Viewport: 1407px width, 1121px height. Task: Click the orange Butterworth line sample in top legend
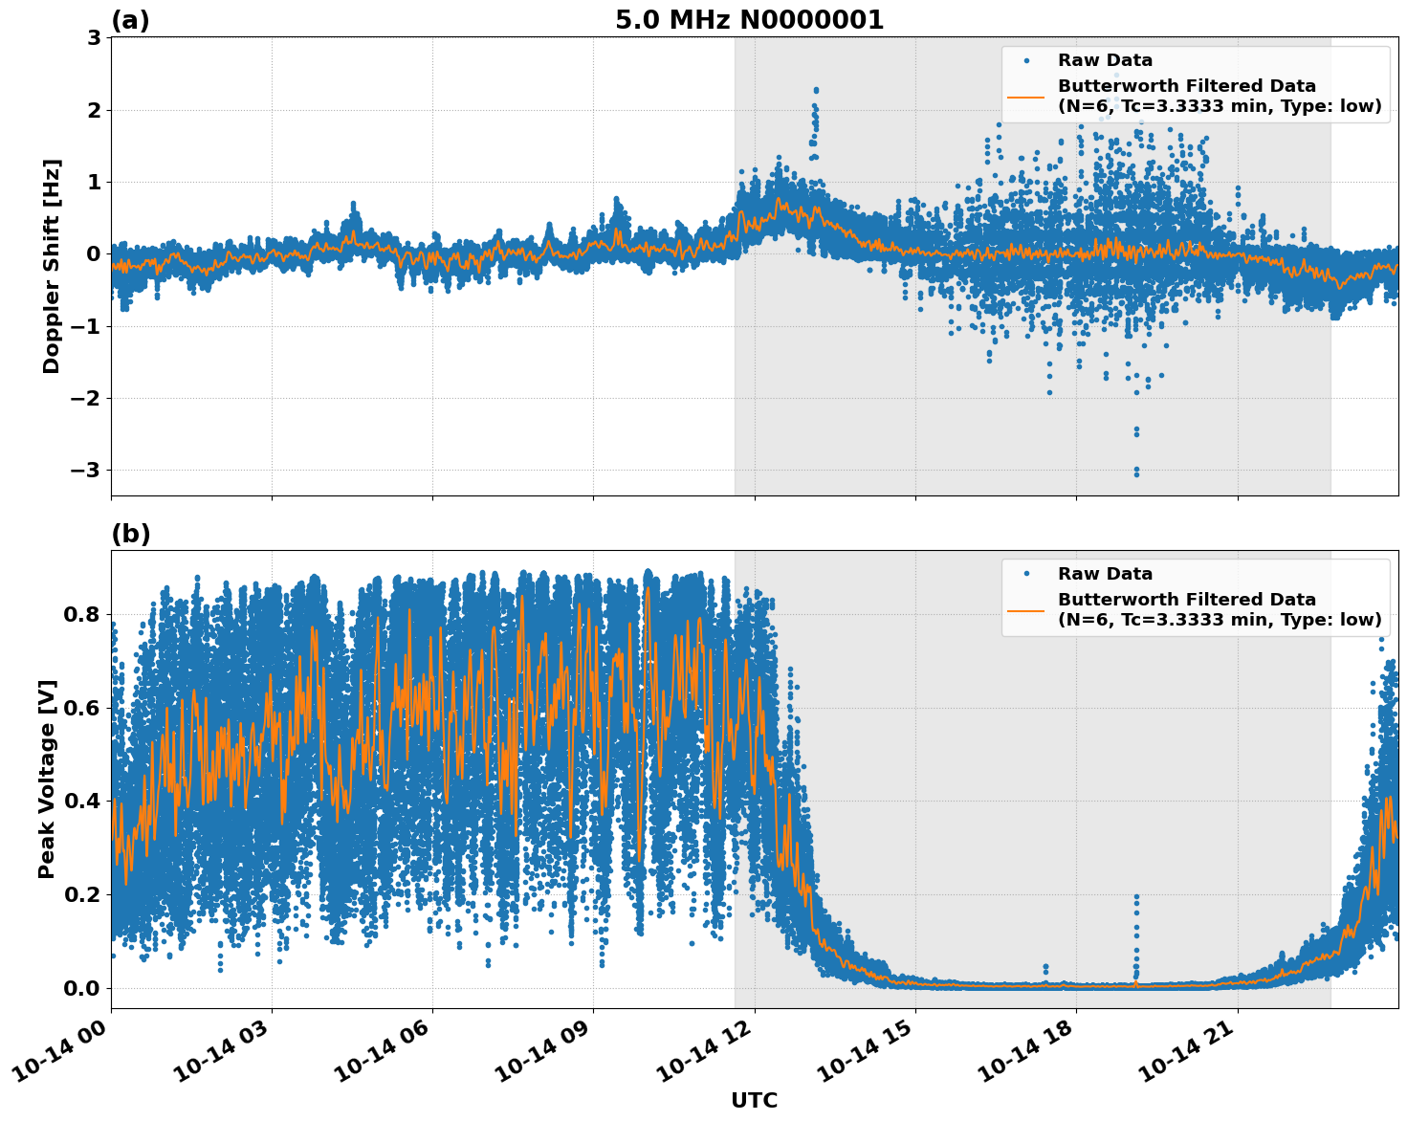click(1026, 96)
